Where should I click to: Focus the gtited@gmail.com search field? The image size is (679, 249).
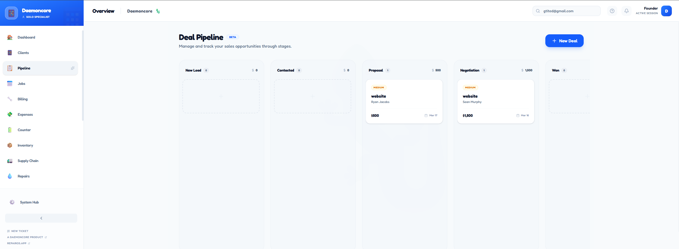[x=567, y=11]
